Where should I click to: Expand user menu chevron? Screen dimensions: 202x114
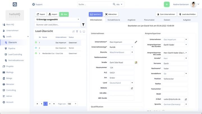point(198,4)
